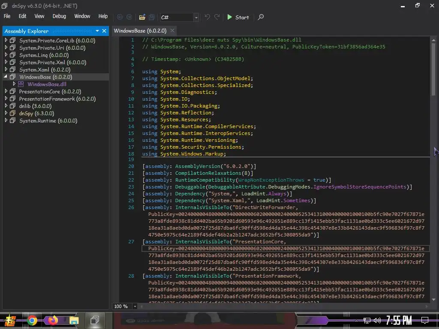The image size is (439, 329).
Task: Open the Window menu
Action: point(82,16)
